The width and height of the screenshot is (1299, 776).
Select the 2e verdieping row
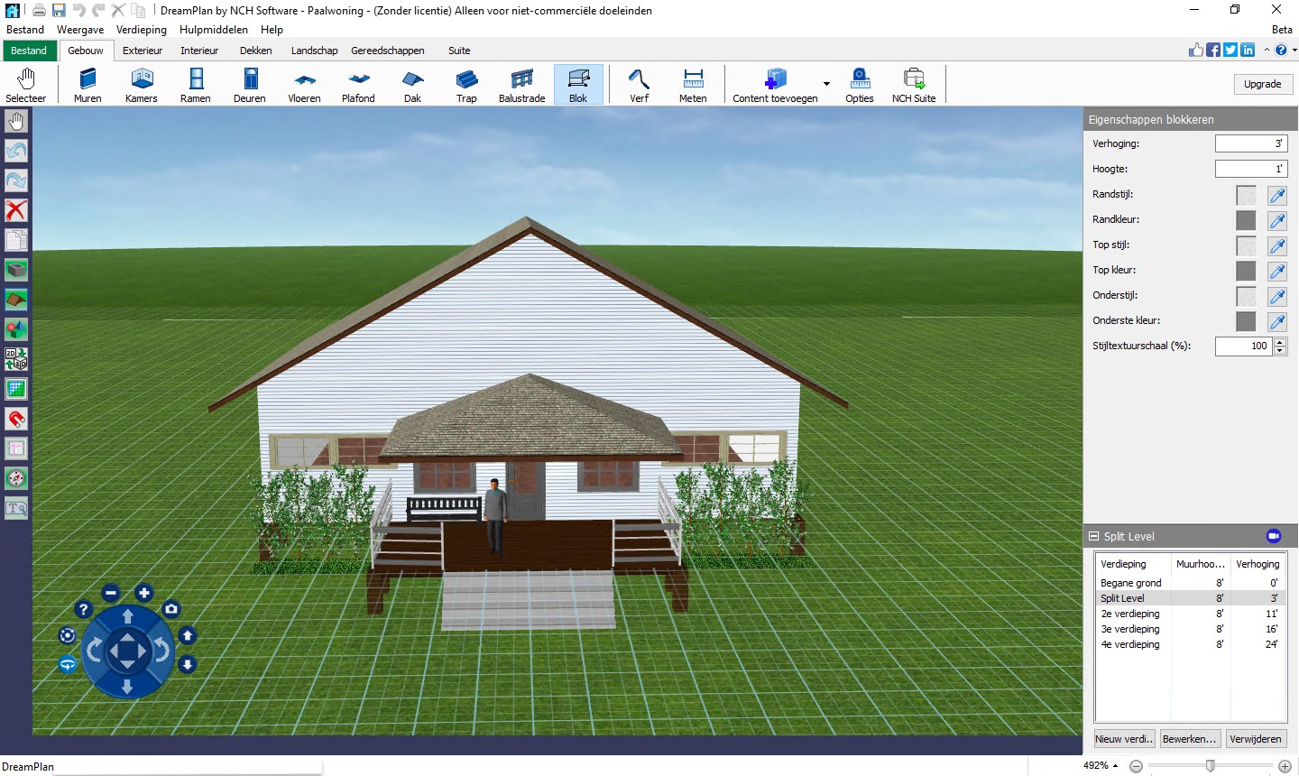click(x=1132, y=614)
